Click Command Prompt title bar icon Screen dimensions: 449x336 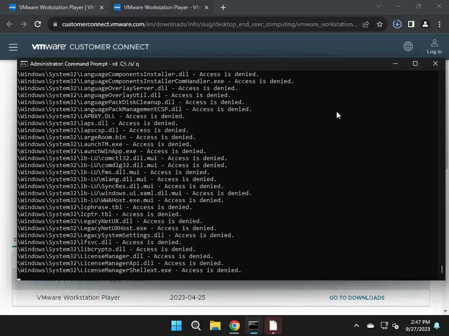pyautogui.click(x=24, y=64)
